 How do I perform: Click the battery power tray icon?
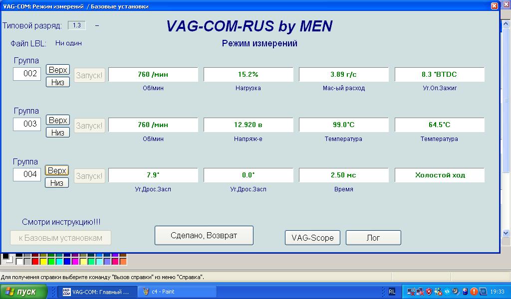tap(465, 292)
